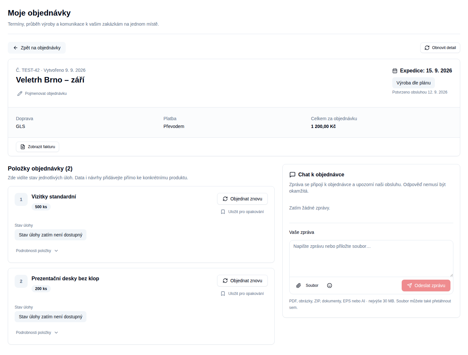The width and height of the screenshot is (468, 355).
Task: Click the paper plane send icon
Action: [x=409, y=285]
